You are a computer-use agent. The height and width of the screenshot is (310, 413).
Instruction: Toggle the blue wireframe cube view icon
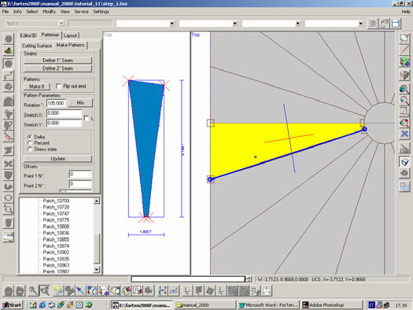[x=404, y=161]
